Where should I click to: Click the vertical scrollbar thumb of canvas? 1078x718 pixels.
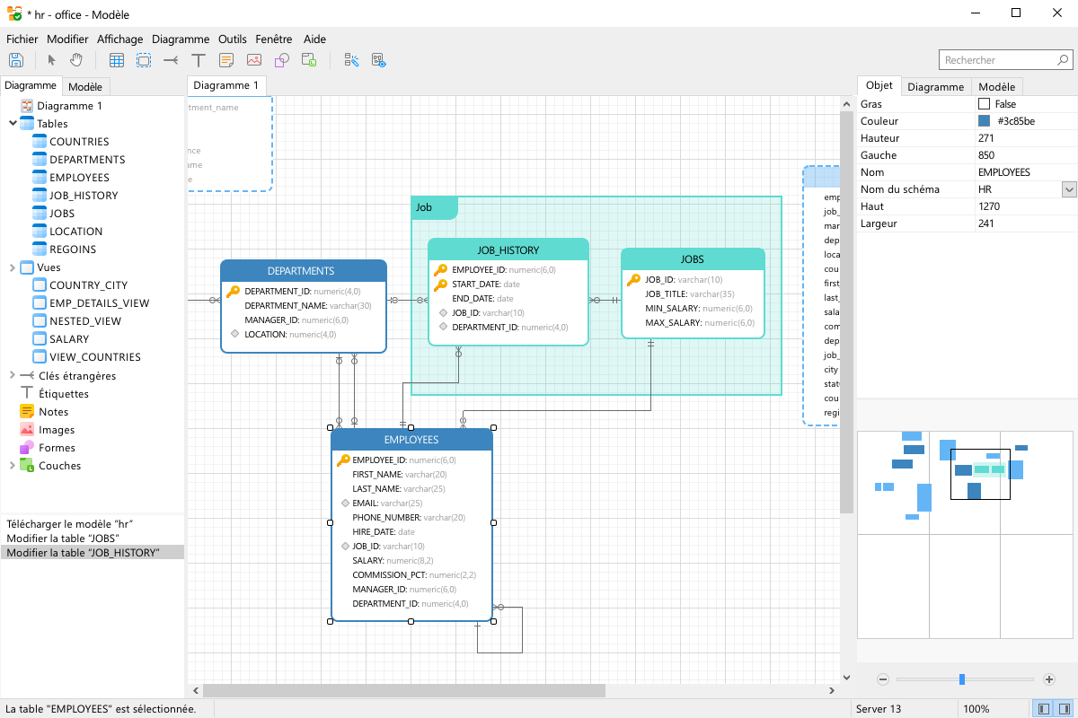[x=846, y=312]
